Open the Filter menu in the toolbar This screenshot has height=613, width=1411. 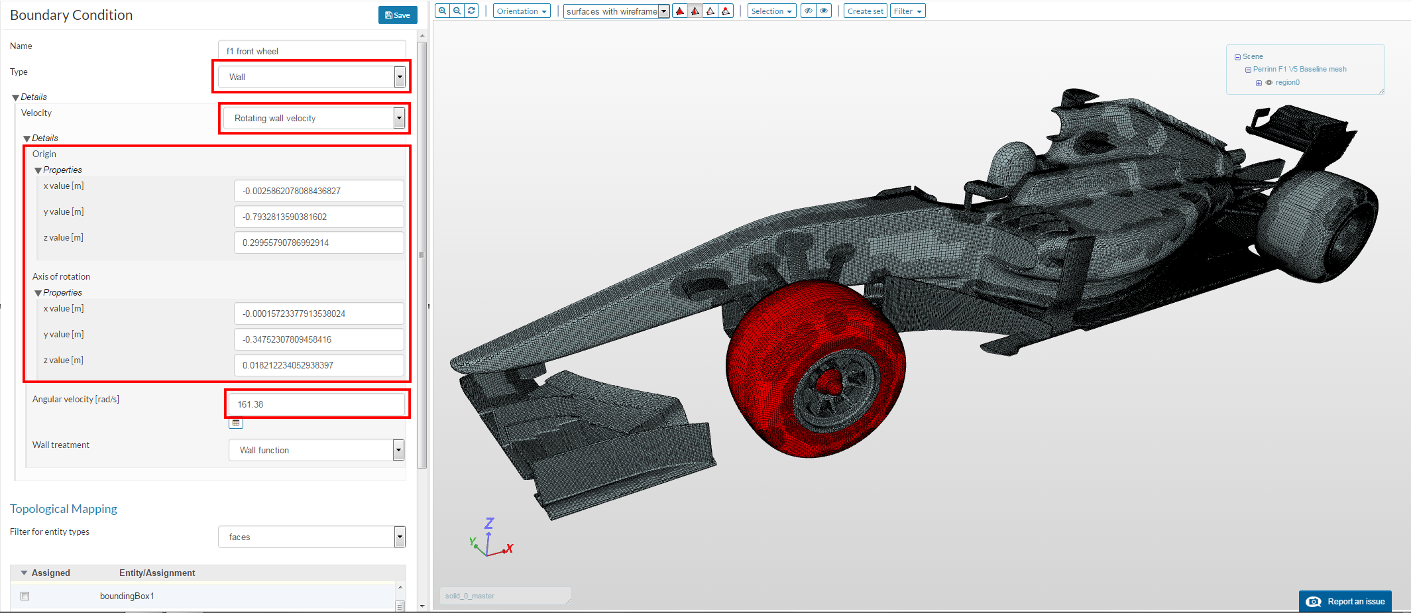[907, 11]
